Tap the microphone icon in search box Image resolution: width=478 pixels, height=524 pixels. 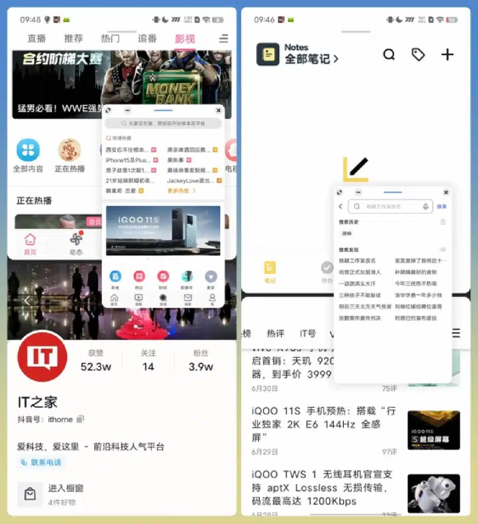425,207
